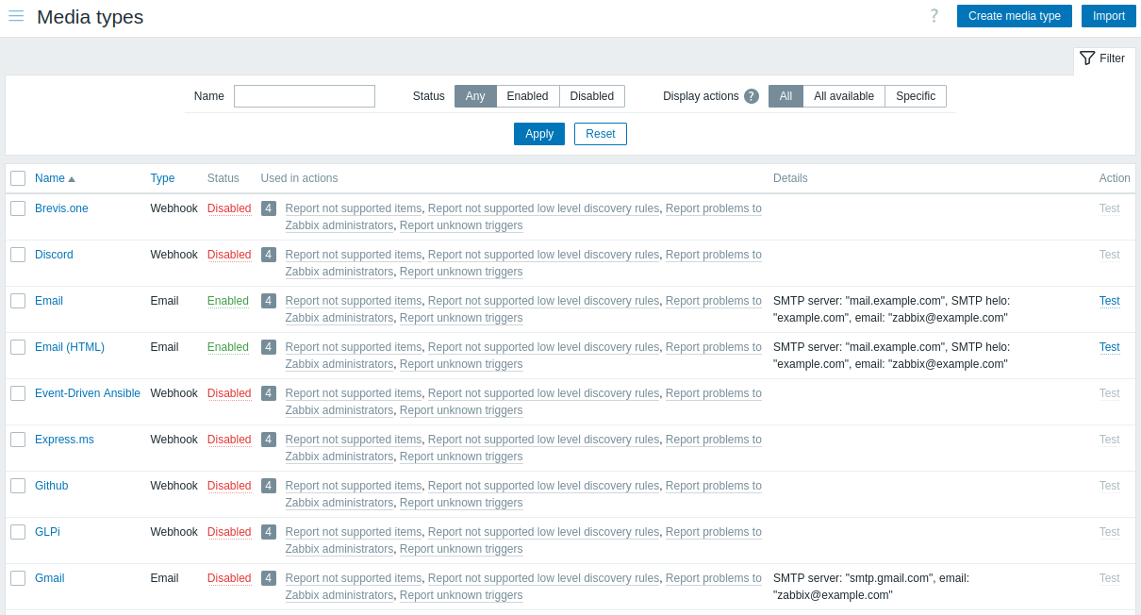
Task: Open Discord media type
Action: click(54, 255)
